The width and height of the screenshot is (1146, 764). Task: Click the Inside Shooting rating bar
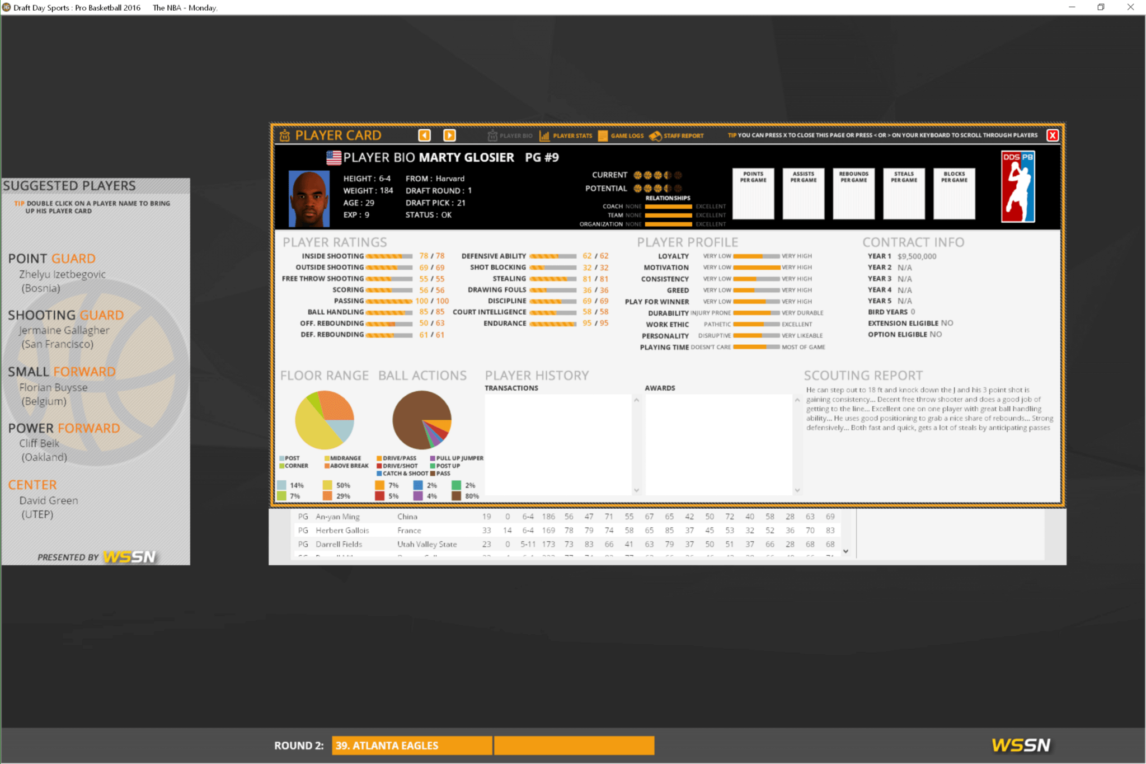389,256
